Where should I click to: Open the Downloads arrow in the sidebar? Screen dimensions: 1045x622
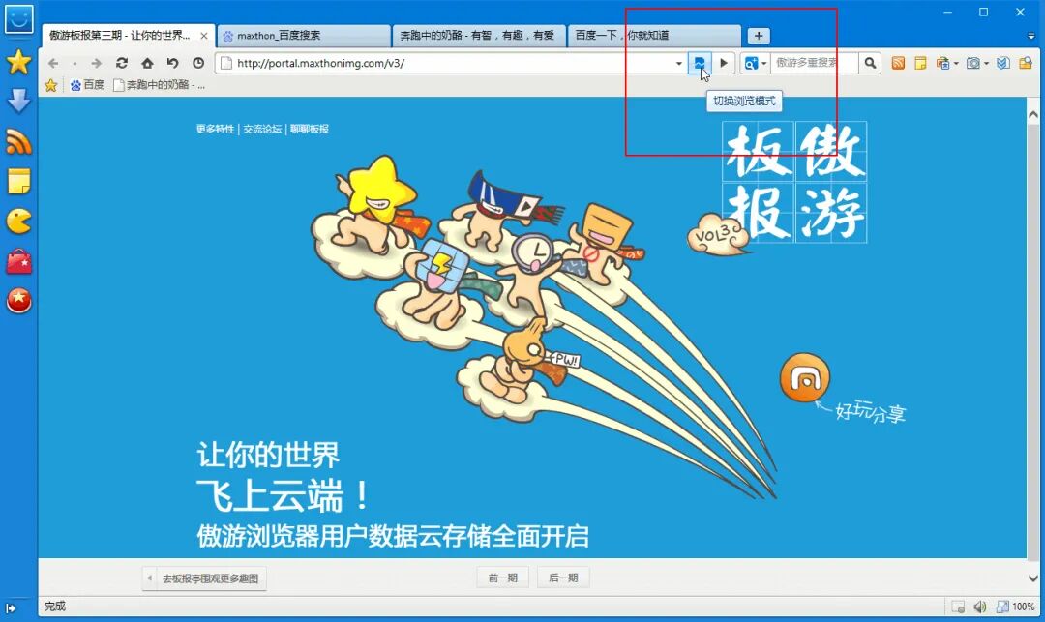[18, 102]
